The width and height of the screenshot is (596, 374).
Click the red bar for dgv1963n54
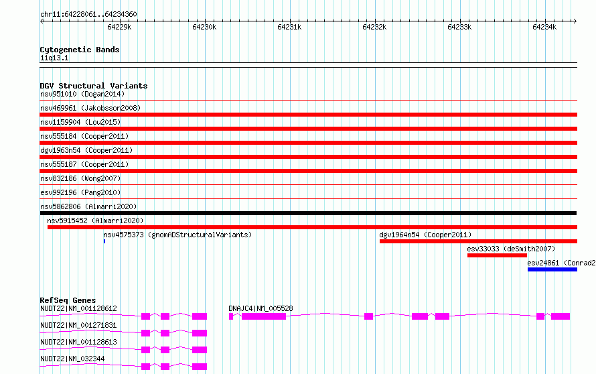tap(308, 157)
